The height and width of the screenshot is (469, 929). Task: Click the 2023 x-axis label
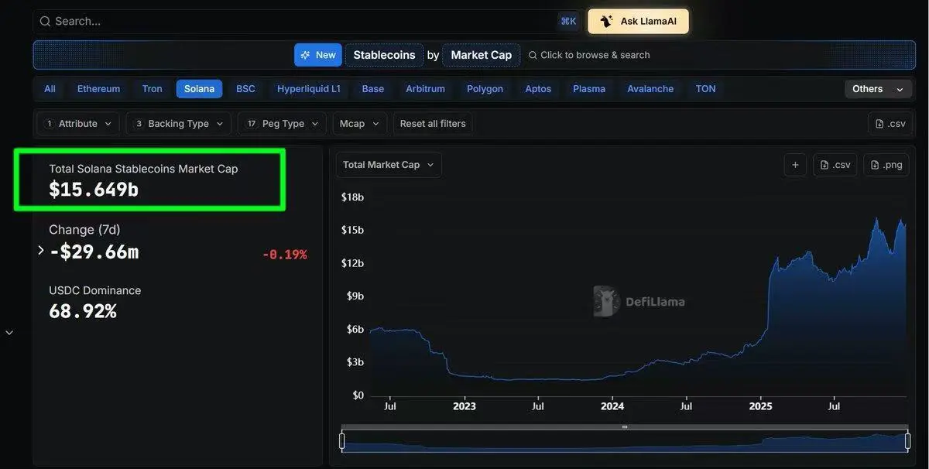(x=464, y=406)
